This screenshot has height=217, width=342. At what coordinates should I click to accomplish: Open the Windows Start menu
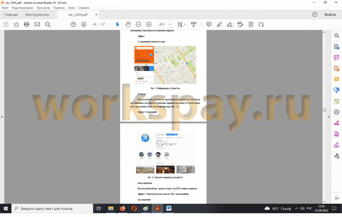coord(5,208)
